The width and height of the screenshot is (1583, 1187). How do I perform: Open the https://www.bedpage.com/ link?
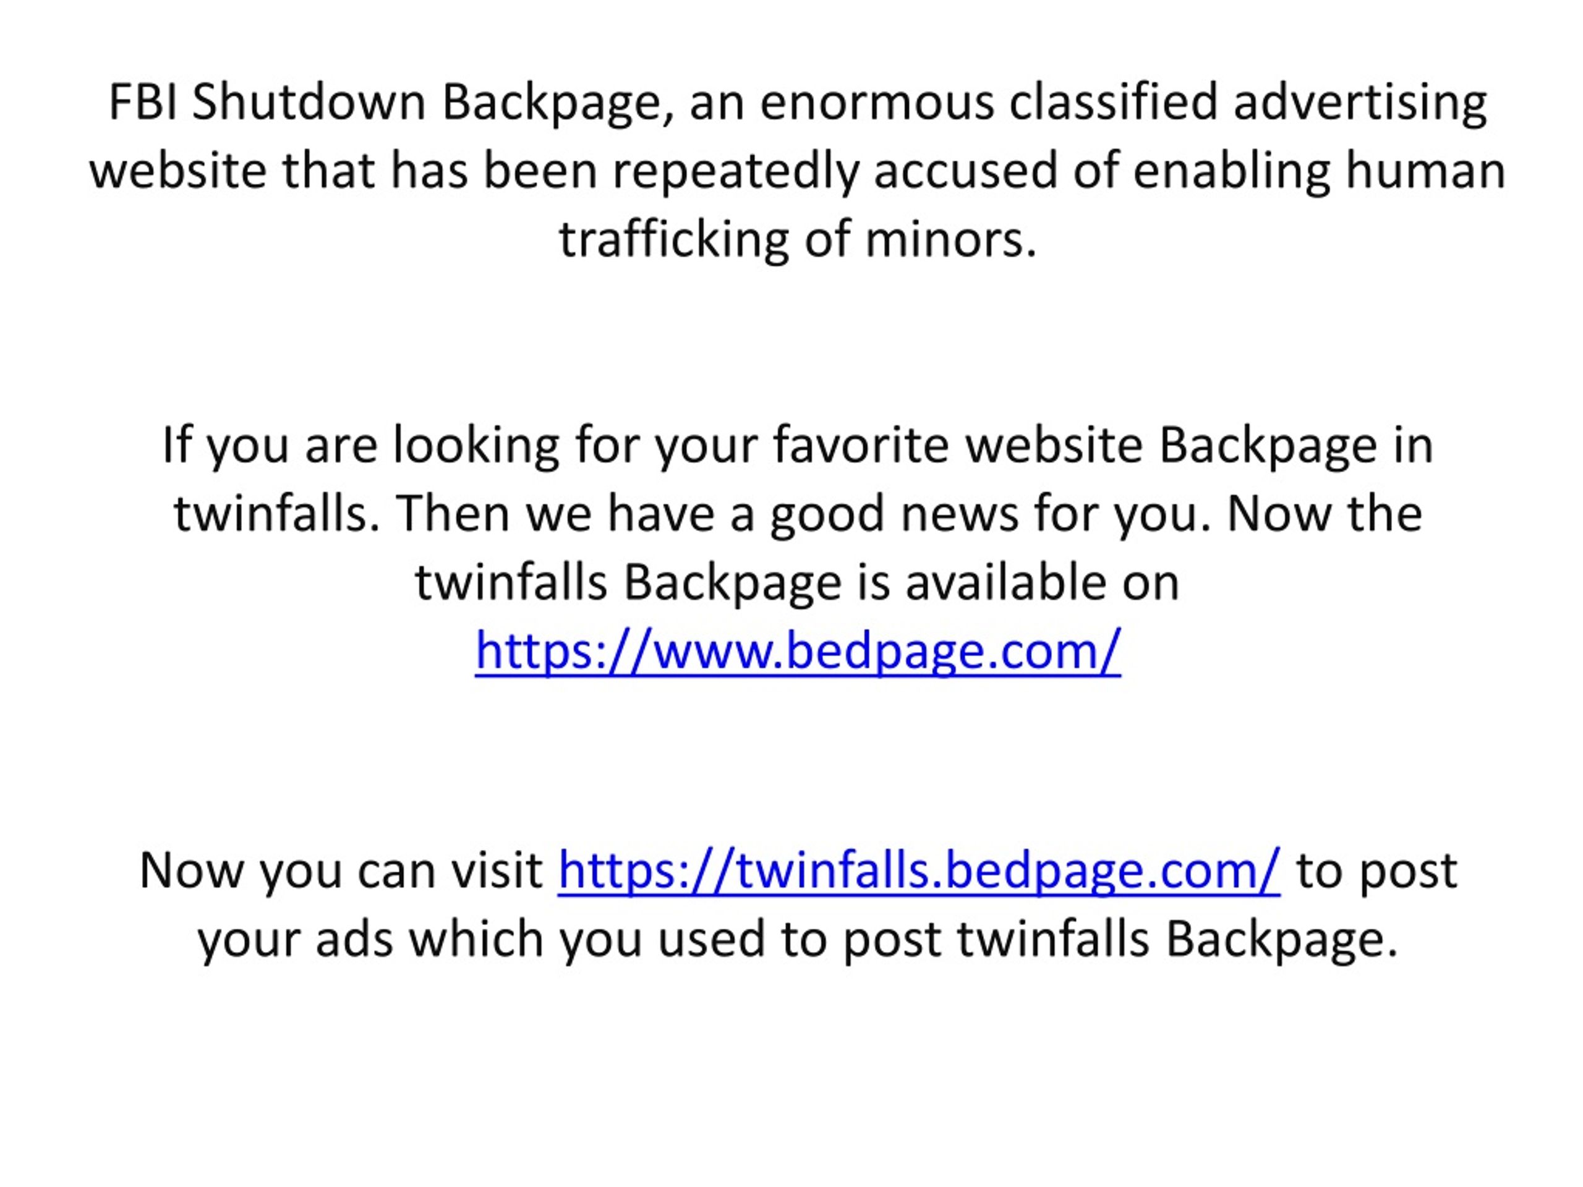pos(798,651)
